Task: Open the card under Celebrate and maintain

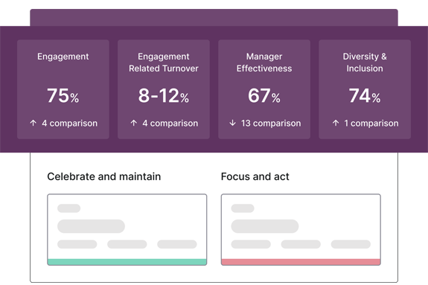Action: click(127, 230)
